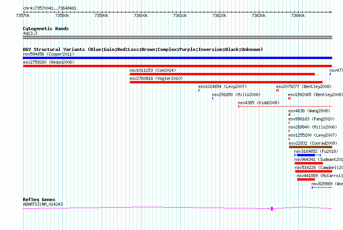Open the esv2759260 (Redon2006) label
The height and width of the screenshot is (230, 343).
coord(49,62)
